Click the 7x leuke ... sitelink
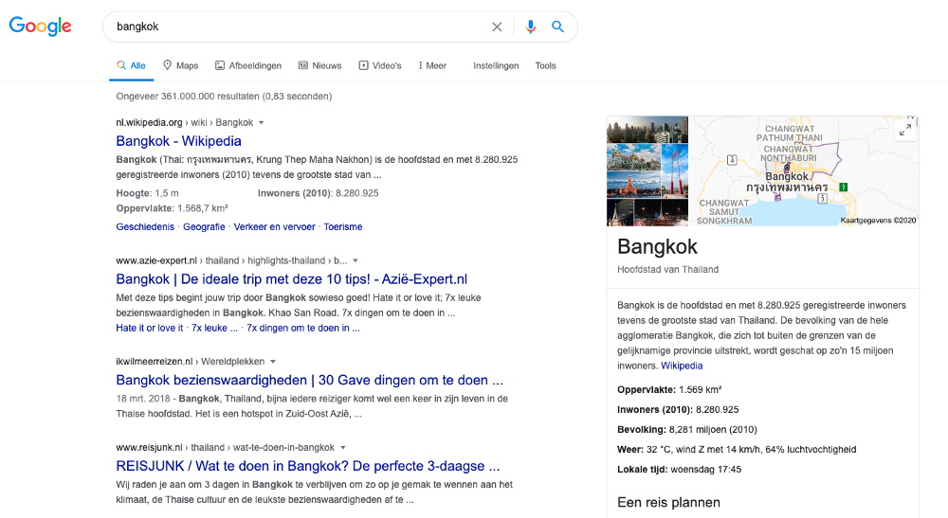 pyautogui.click(x=214, y=328)
